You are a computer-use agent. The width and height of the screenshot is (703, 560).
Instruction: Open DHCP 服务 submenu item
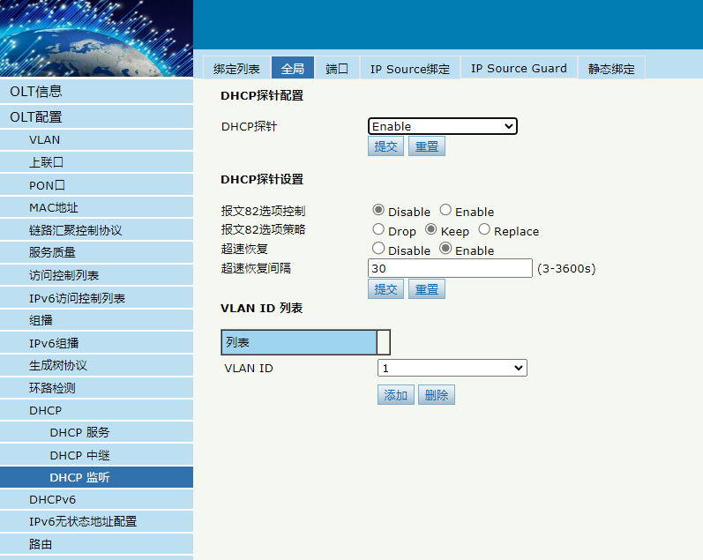click(x=96, y=432)
